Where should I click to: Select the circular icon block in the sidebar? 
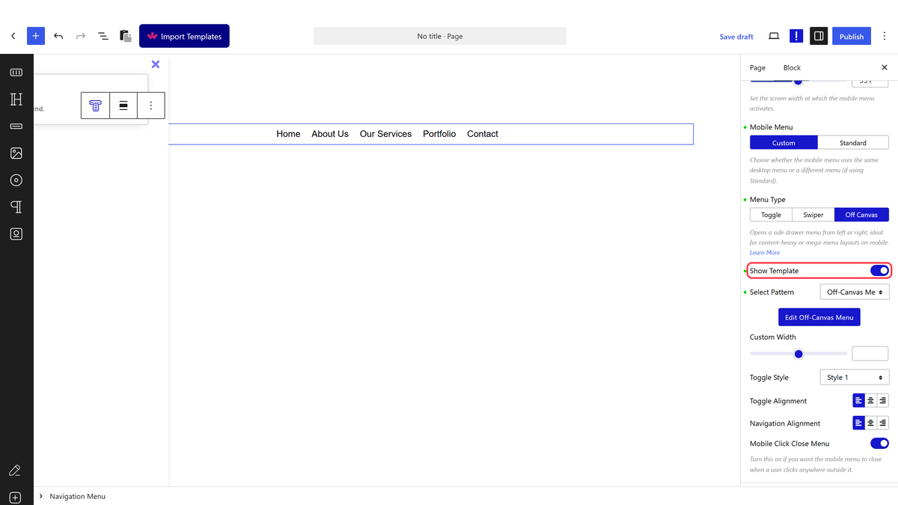click(16, 180)
